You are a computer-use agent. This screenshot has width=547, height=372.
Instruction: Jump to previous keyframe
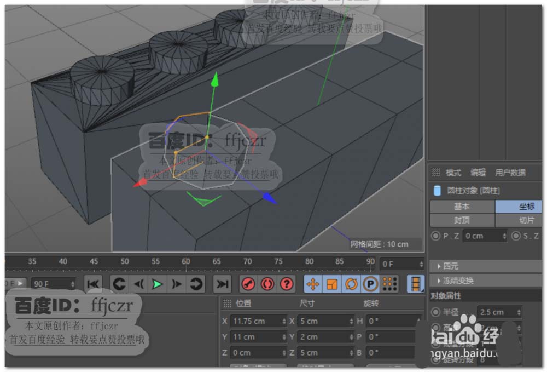pos(119,284)
